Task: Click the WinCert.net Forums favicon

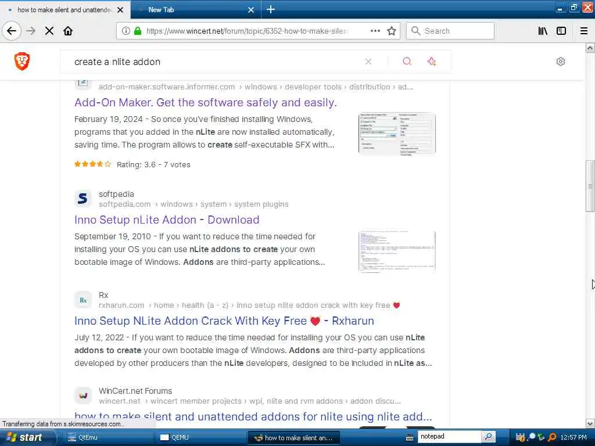Action: click(x=83, y=395)
